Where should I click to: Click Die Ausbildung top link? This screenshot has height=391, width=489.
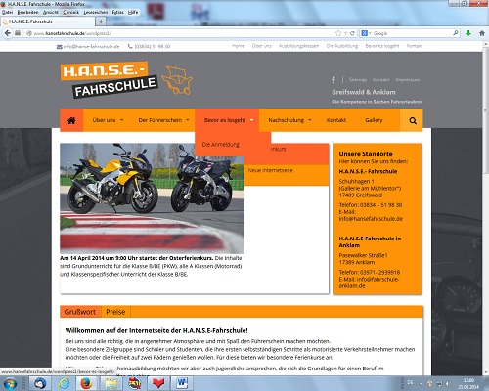pos(342,46)
